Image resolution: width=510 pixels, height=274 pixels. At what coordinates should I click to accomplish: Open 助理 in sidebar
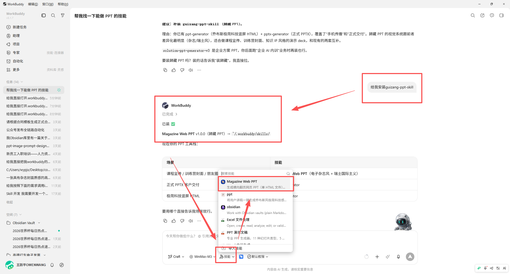click(34, 36)
